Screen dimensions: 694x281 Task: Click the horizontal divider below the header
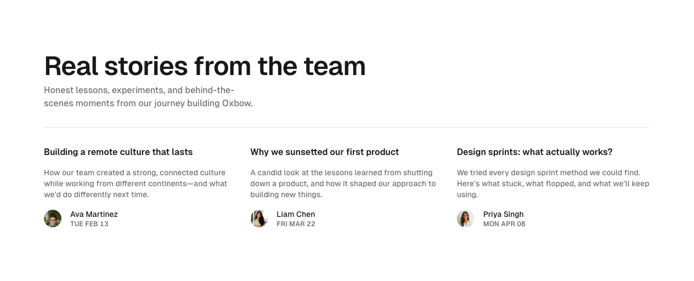pos(347,128)
